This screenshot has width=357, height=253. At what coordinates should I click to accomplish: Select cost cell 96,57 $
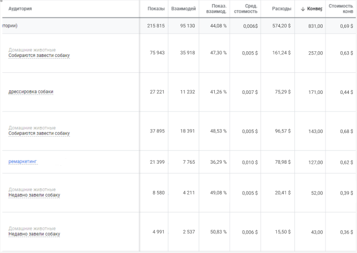coord(283,131)
